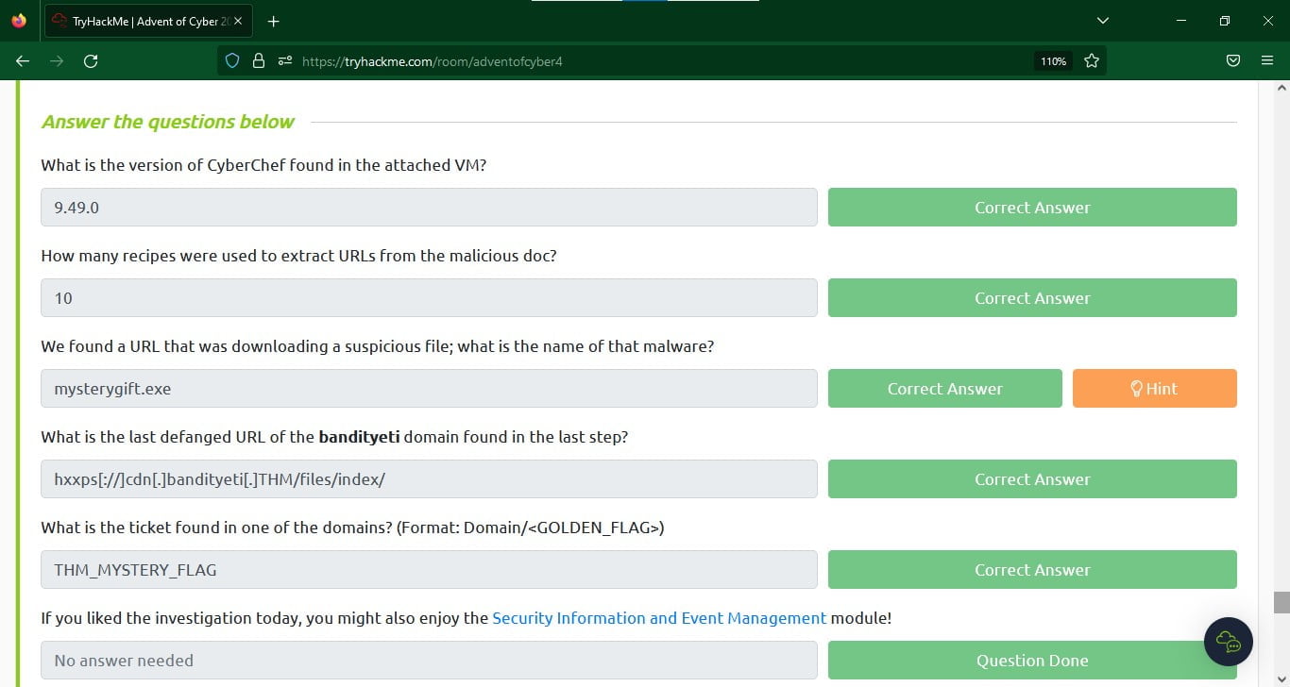
Task: Click question about suspicious file malware name
Action: pyautogui.click(x=378, y=346)
